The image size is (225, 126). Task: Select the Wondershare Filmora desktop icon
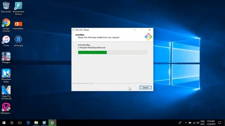pyautogui.click(x=18, y=8)
